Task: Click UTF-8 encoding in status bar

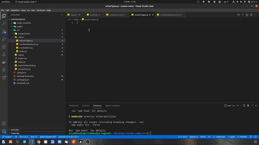Action: (203, 137)
